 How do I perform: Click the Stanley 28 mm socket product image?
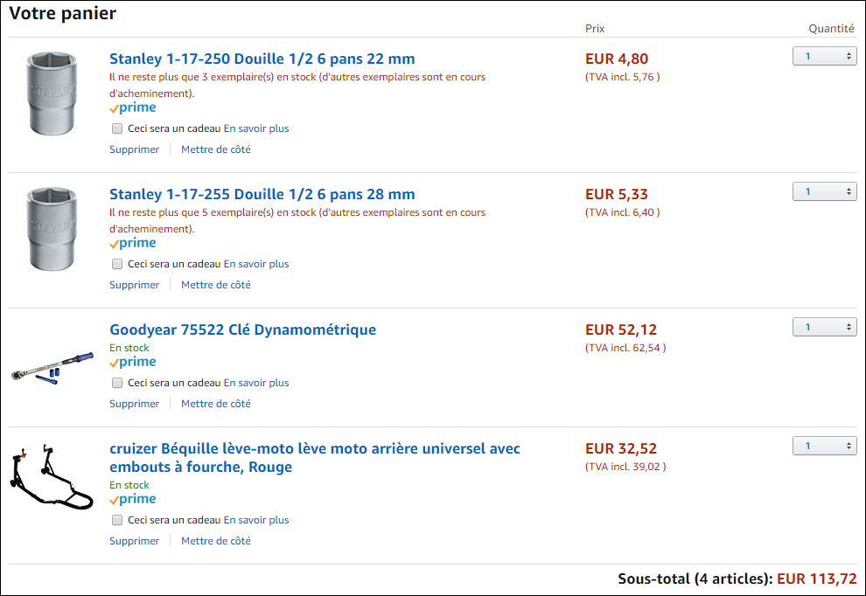pos(52,229)
